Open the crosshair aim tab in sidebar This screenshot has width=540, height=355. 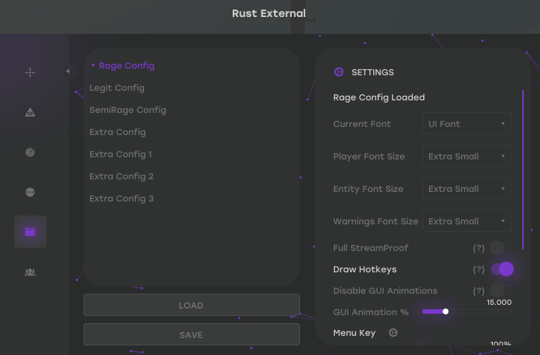pos(30,72)
